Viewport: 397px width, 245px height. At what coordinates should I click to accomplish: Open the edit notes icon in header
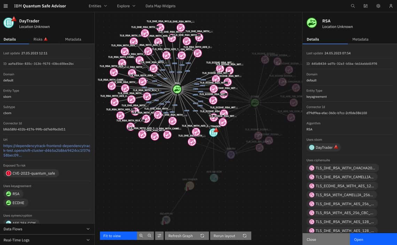tap(365, 6)
